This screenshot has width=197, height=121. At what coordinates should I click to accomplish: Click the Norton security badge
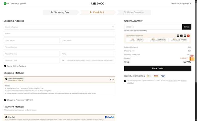(x=149, y=76)
